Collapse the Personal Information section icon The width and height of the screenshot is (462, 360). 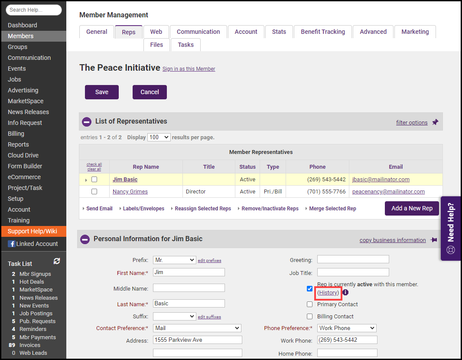coord(85,239)
